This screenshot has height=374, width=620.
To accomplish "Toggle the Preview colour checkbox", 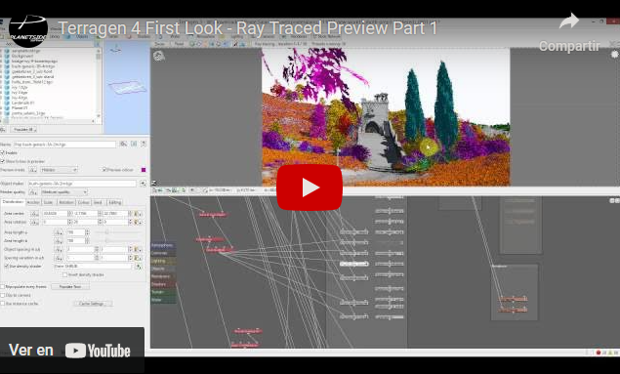I will tap(104, 170).
